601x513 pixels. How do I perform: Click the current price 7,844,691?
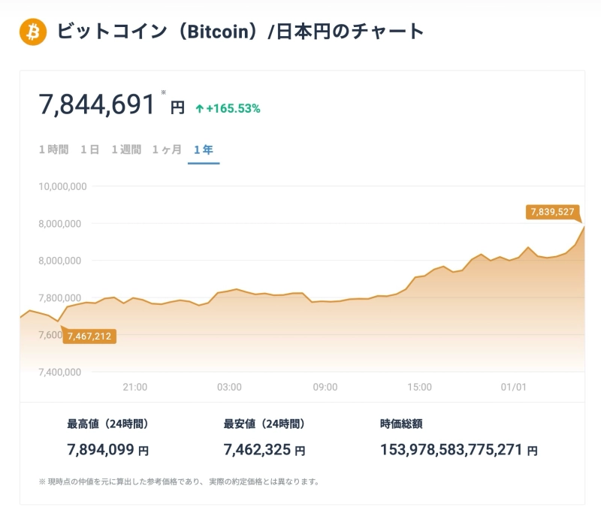click(x=97, y=104)
